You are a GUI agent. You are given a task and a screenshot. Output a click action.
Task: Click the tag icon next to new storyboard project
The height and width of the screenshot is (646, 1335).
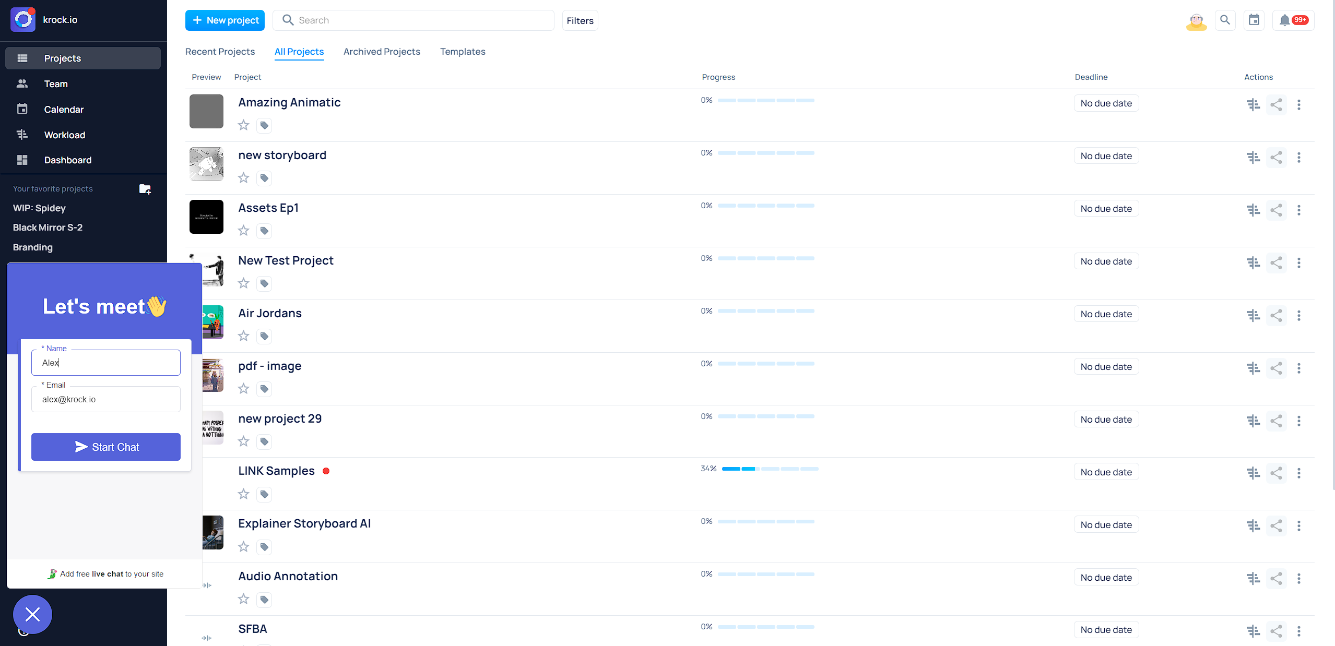264,178
